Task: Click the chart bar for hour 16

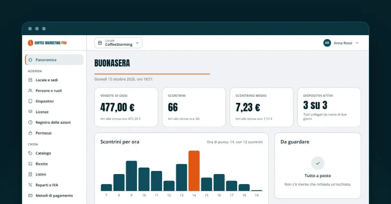Action: pos(219,183)
